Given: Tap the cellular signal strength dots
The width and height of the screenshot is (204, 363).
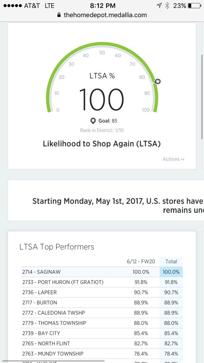Looking at the screenshot, I should [x=13, y=6].
